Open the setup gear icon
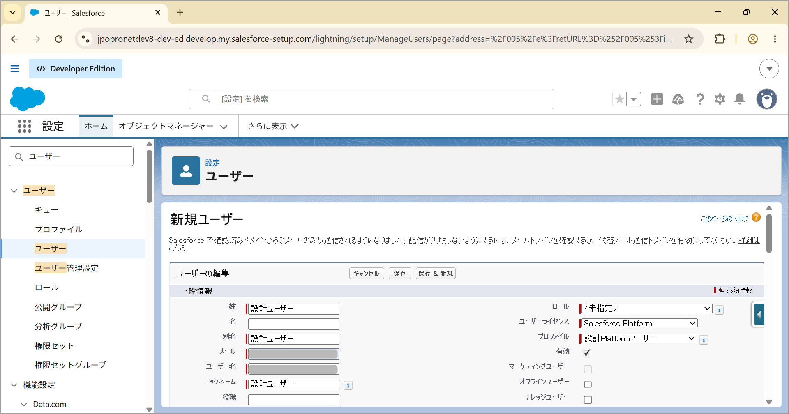This screenshot has width=789, height=414. [720, 99]
